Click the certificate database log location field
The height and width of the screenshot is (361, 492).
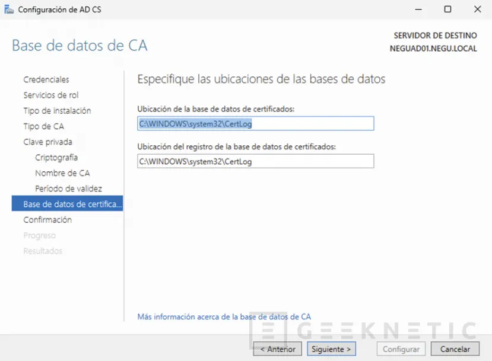(255, 161)
